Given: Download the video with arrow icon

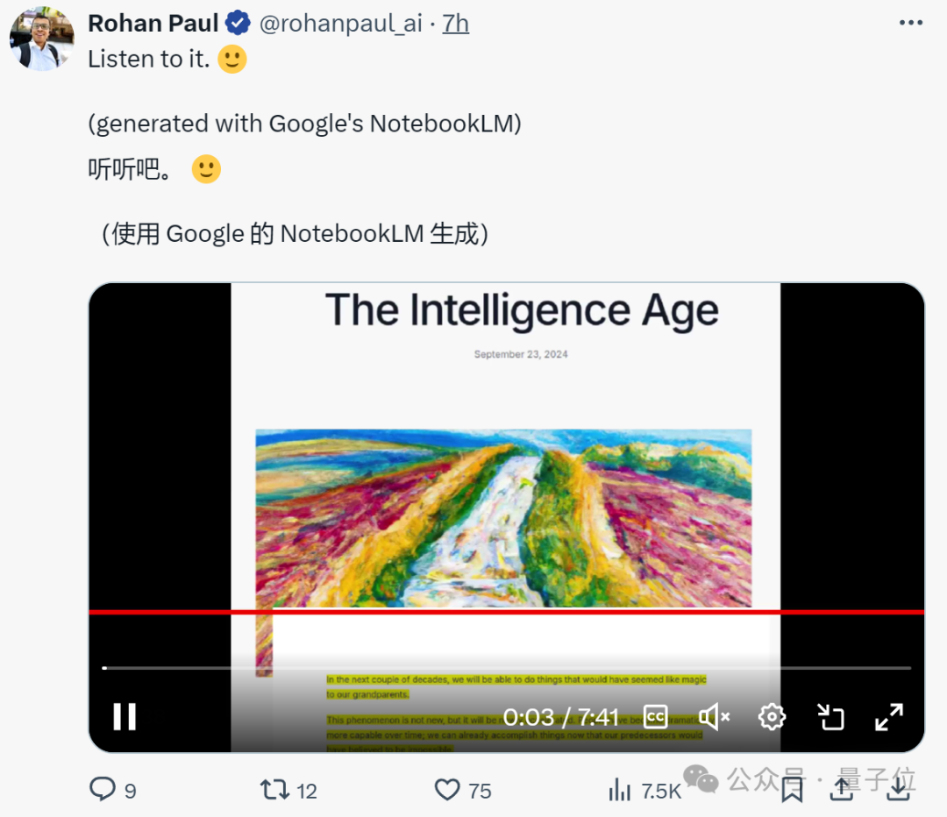Looking at the screenshot, I should pyautogui.click(x=898, y=790).
